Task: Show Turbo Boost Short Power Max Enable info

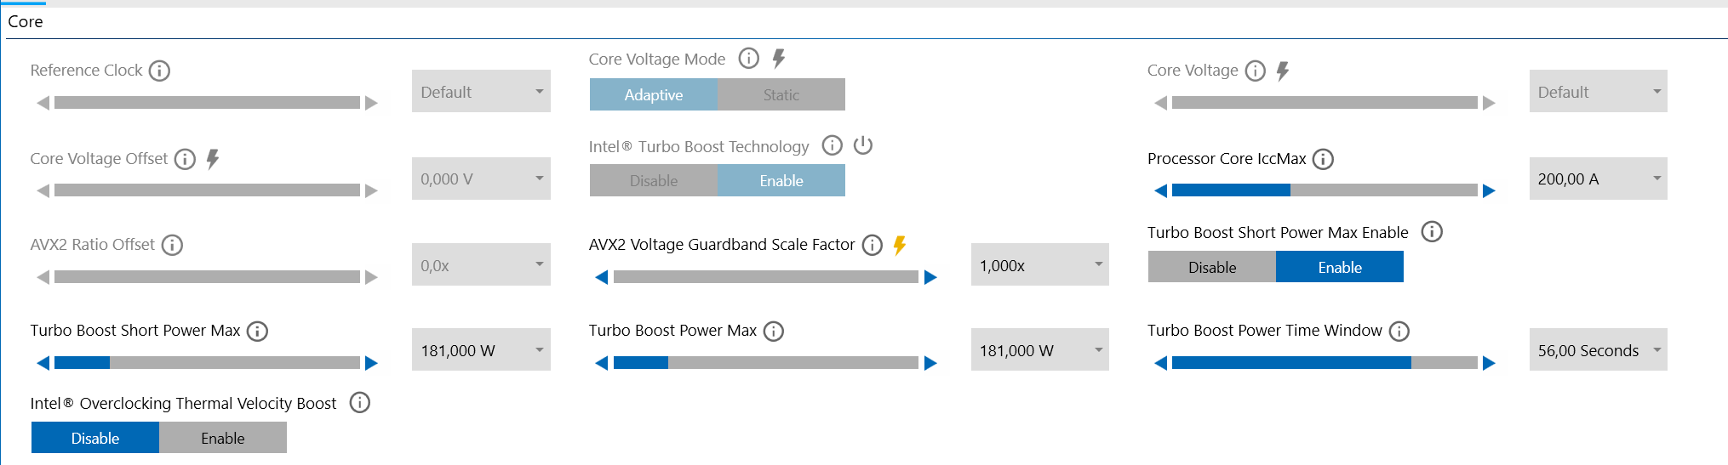Action: pyautogui.click(x=1433, y=231)
